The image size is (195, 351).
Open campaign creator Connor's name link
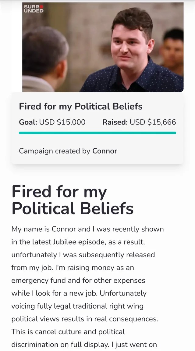105,151
